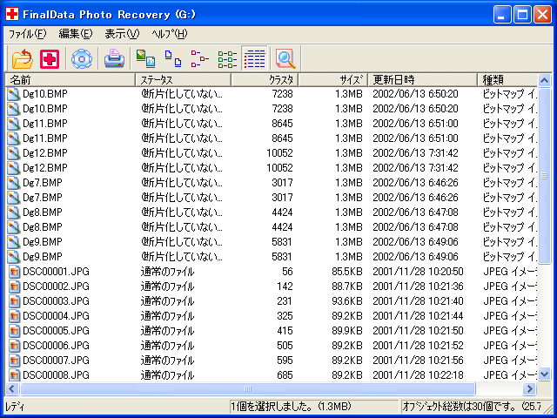The image size is (557, 418).
Task: Click the file icon beside DSC00003.JPG
Action: (x=14, y=301)
